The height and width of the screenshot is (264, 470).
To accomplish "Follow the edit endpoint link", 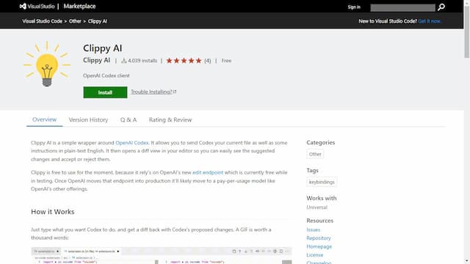I will [x=208, y=172].
